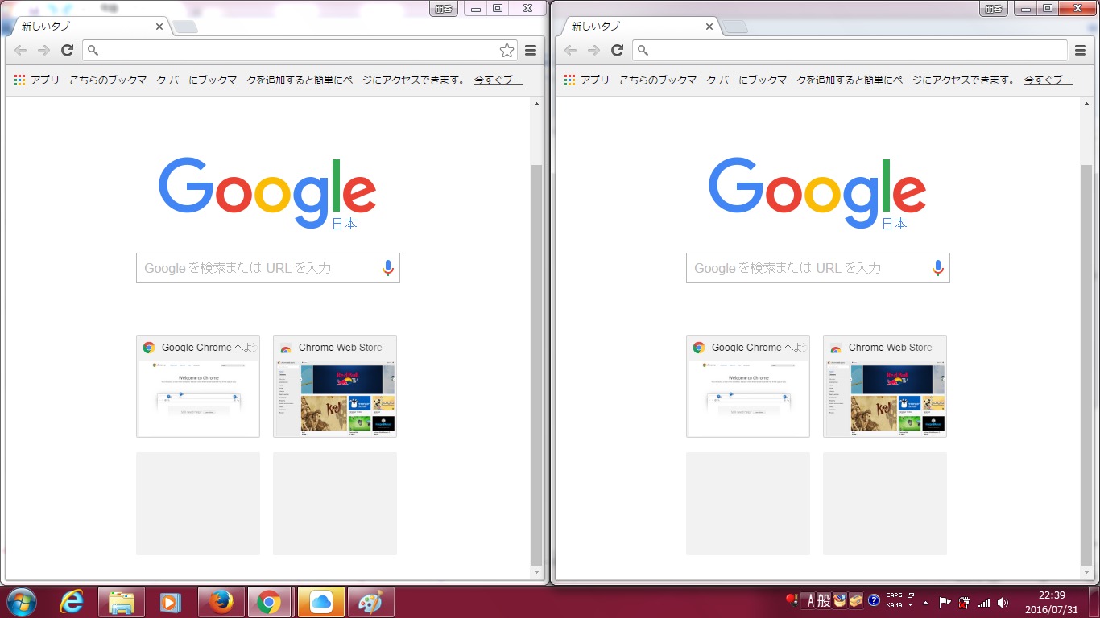
Task: Launch Firefox from the taskbar
Action: click(221, 602)
